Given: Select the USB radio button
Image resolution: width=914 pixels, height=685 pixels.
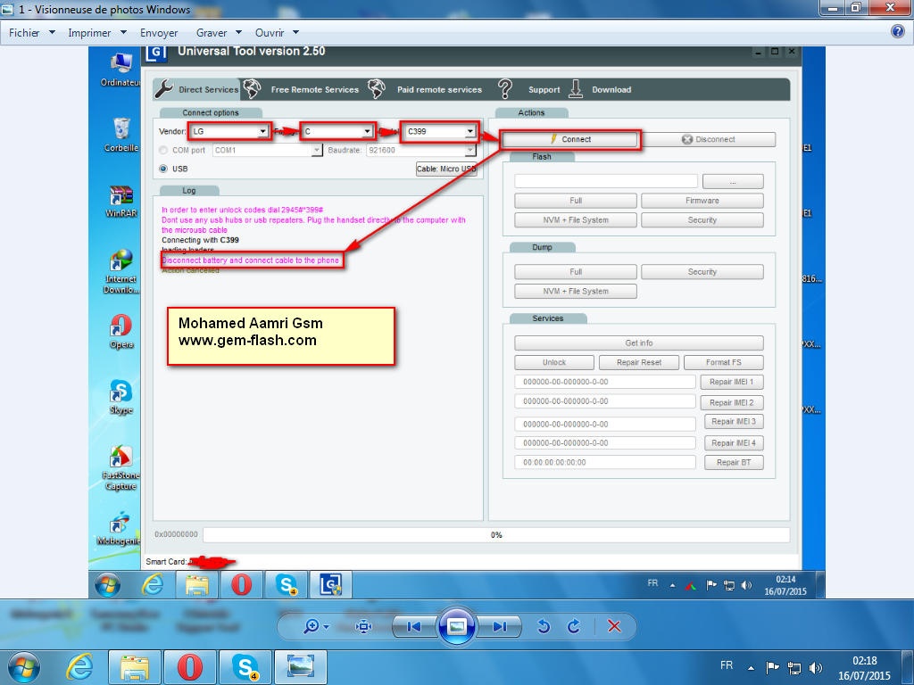Looking at the screenshot, I should point(163,169).
